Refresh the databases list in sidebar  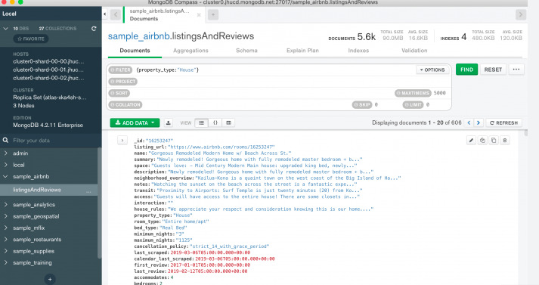tap(94, 29)
